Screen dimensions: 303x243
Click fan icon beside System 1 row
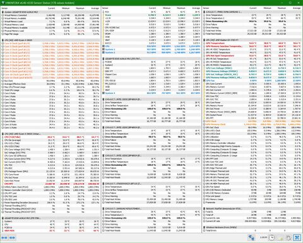click(104, 49)
